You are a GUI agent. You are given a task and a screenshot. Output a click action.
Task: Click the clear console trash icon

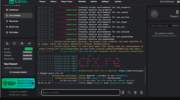[x=135, y=92]
